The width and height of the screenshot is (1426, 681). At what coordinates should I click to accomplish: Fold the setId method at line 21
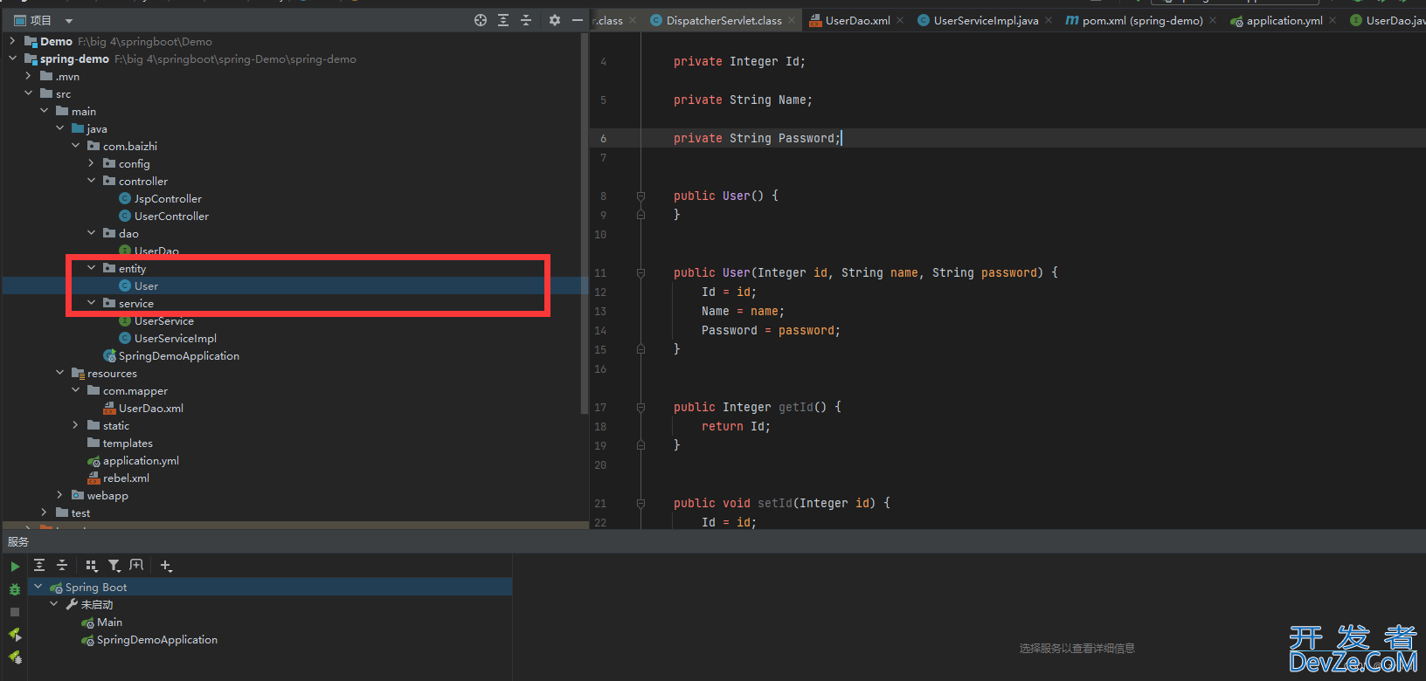640,503
